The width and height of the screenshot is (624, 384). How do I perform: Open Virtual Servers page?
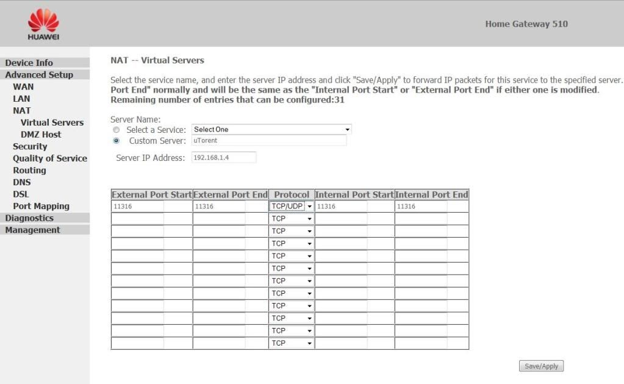point(52,123)
